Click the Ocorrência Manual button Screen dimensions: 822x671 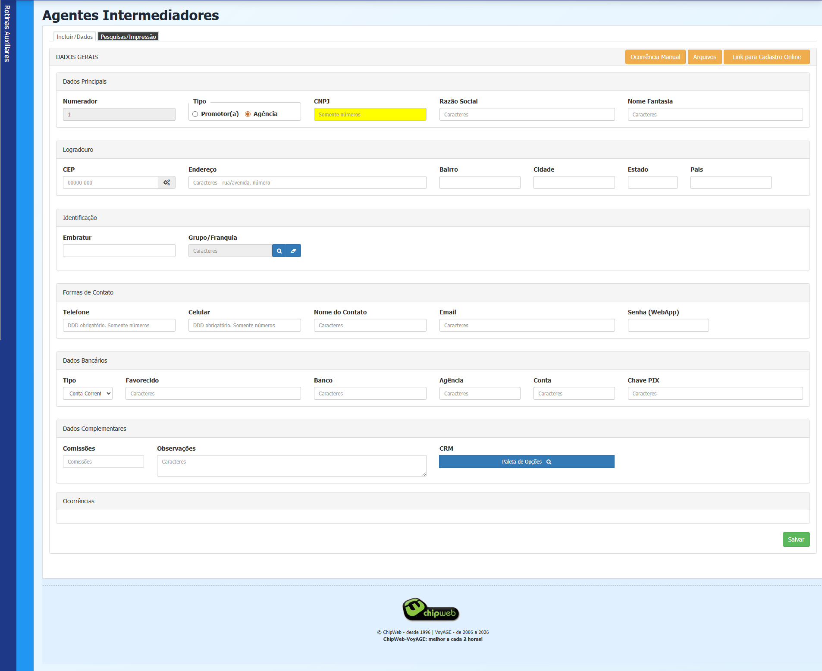tap(655, 57)
